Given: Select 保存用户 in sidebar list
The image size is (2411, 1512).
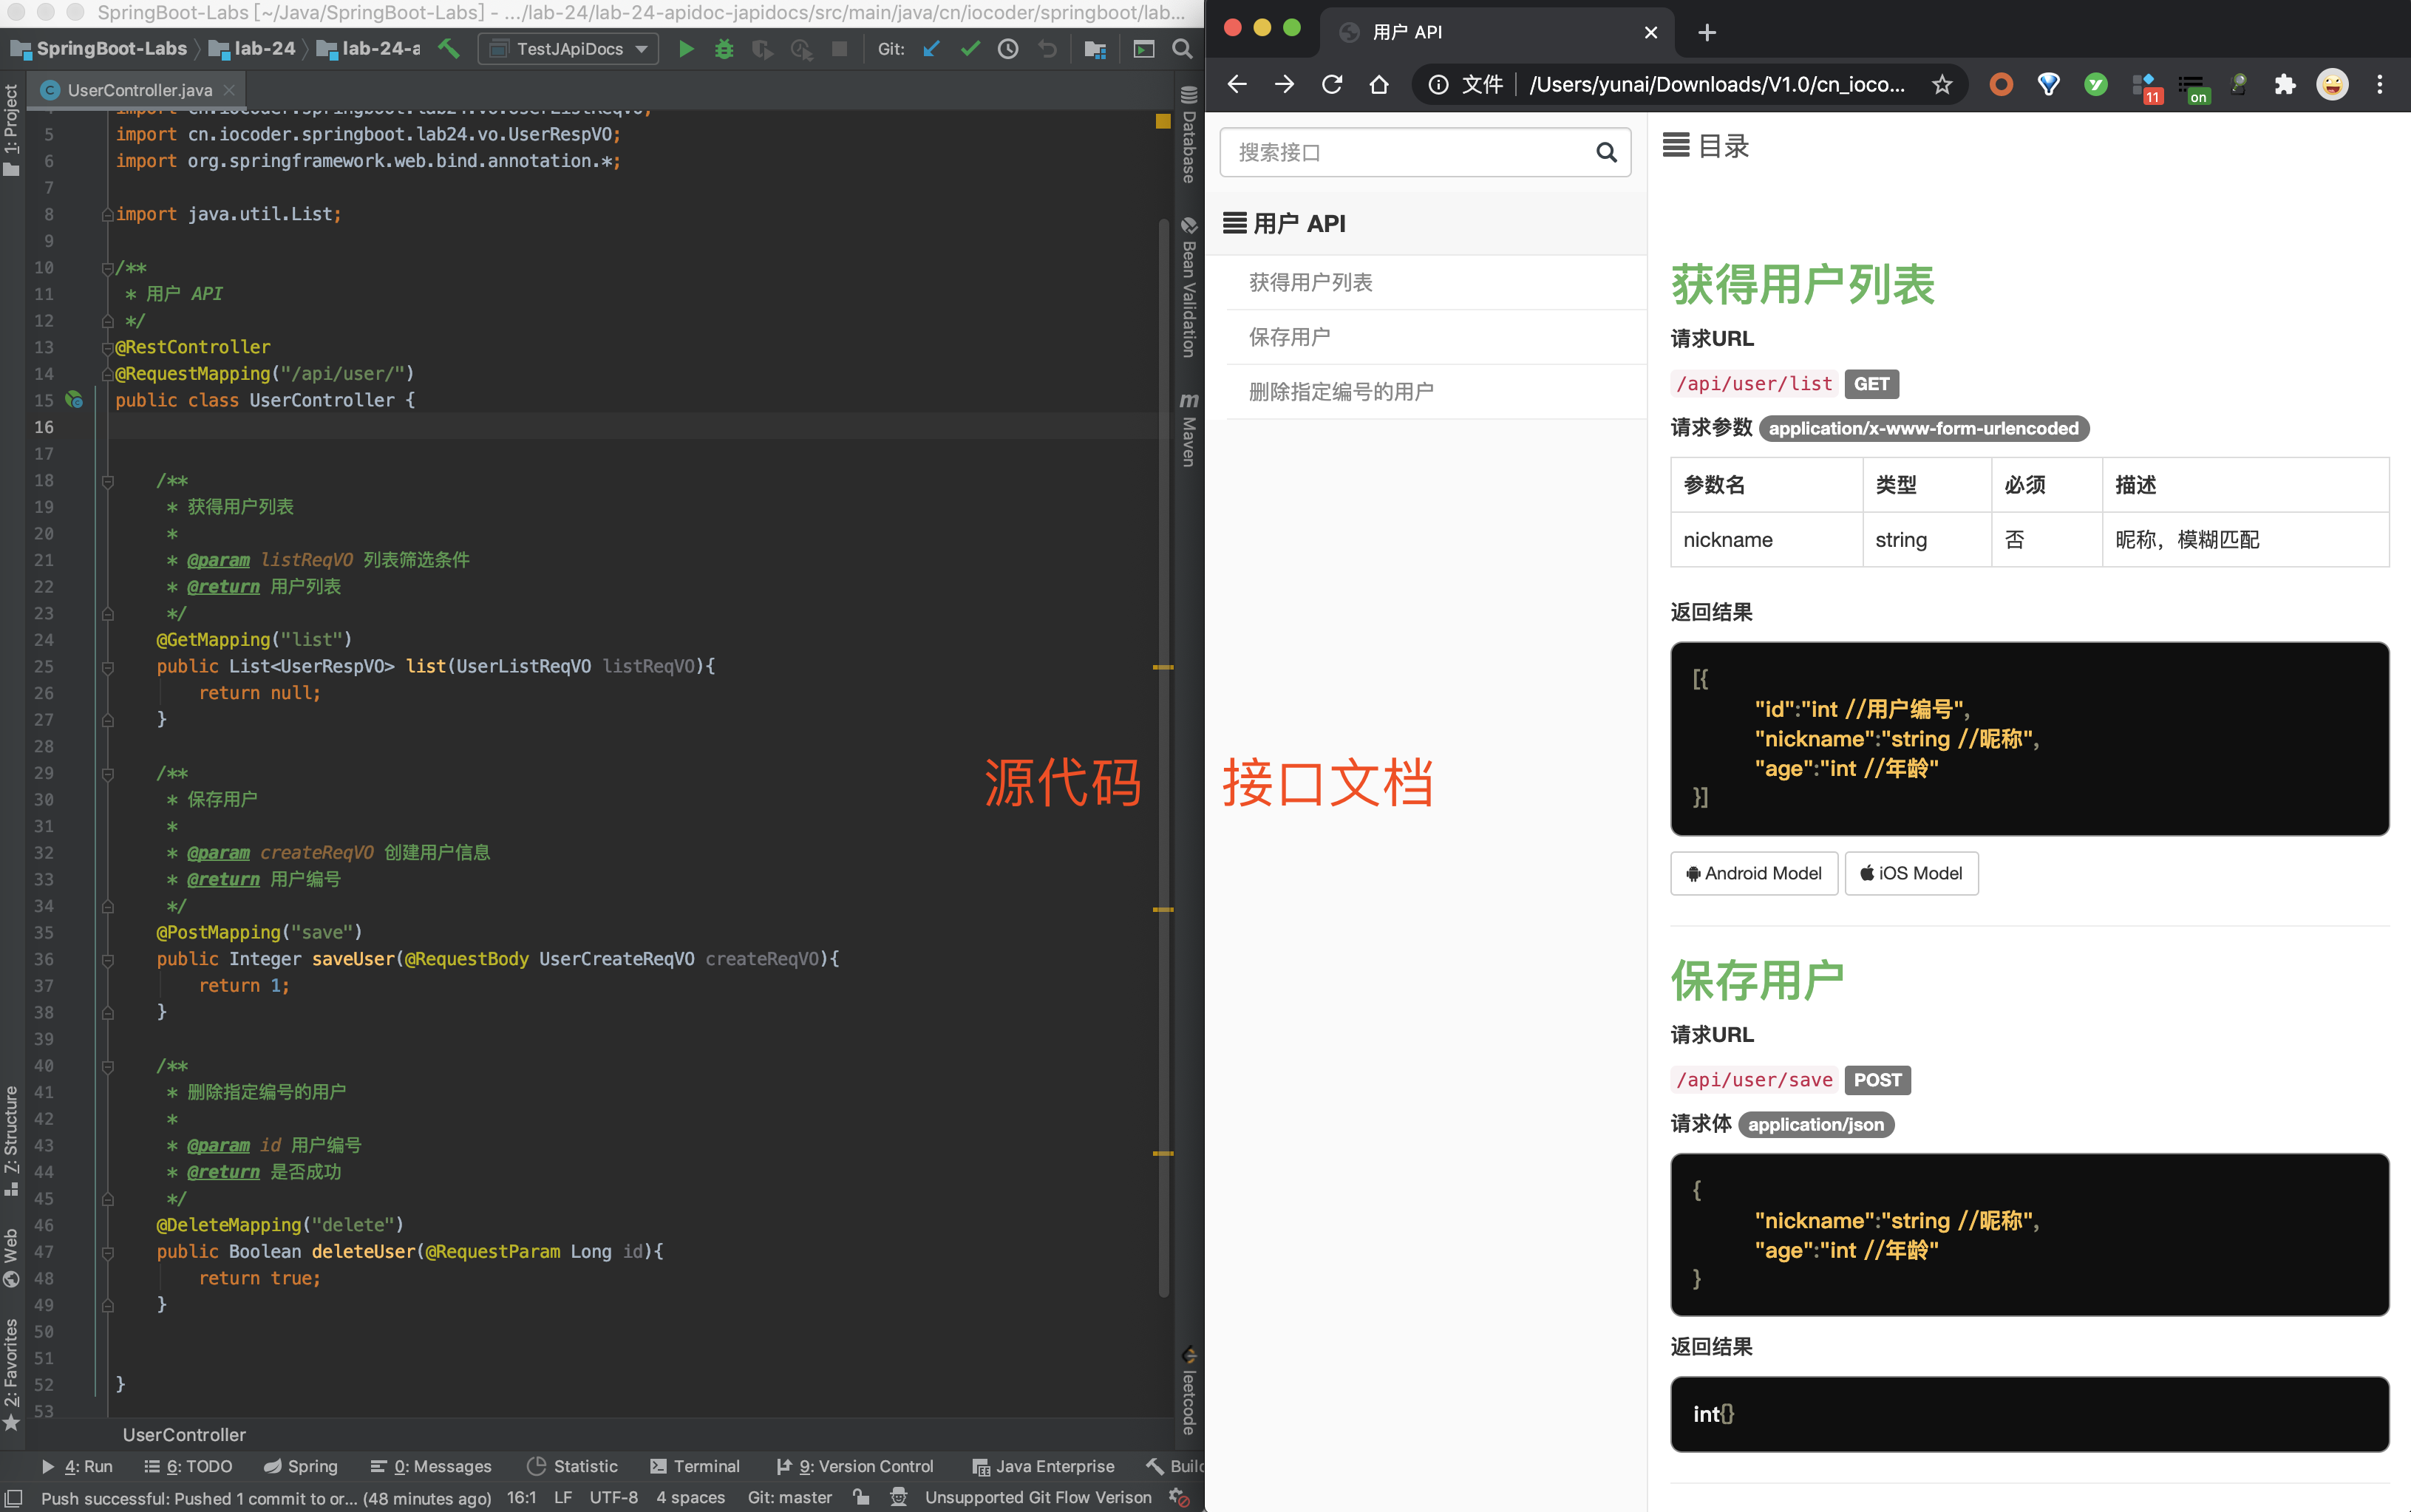Looking at the screenshot, I should pos(1290,337).
